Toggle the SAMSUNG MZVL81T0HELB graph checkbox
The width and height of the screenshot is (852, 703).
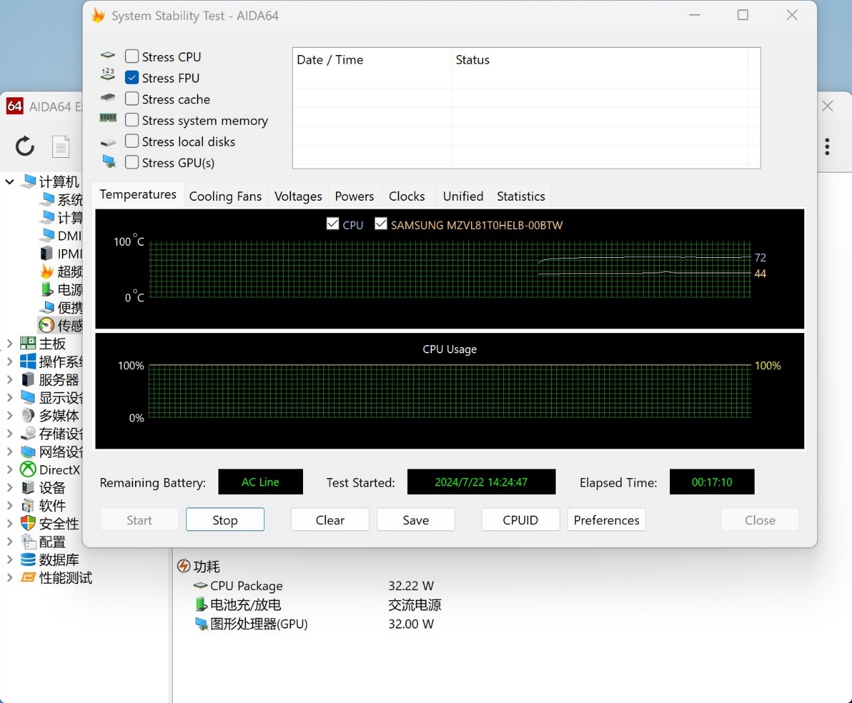[x=381, y=224]
